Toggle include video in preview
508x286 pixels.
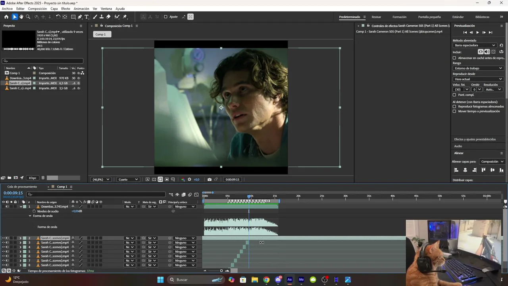pos(481,52)
